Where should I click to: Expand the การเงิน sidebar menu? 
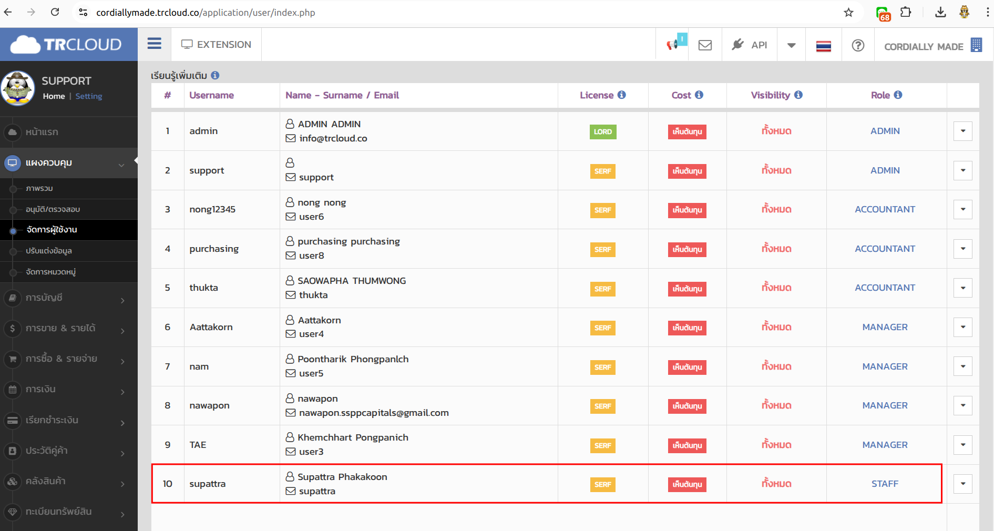69,390
